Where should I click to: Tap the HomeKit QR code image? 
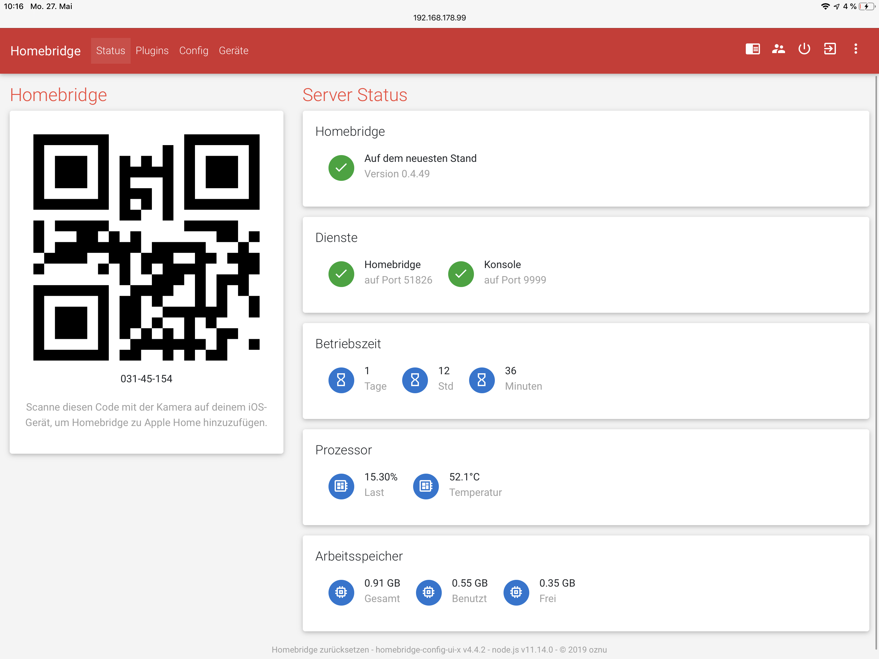point(146,247)
